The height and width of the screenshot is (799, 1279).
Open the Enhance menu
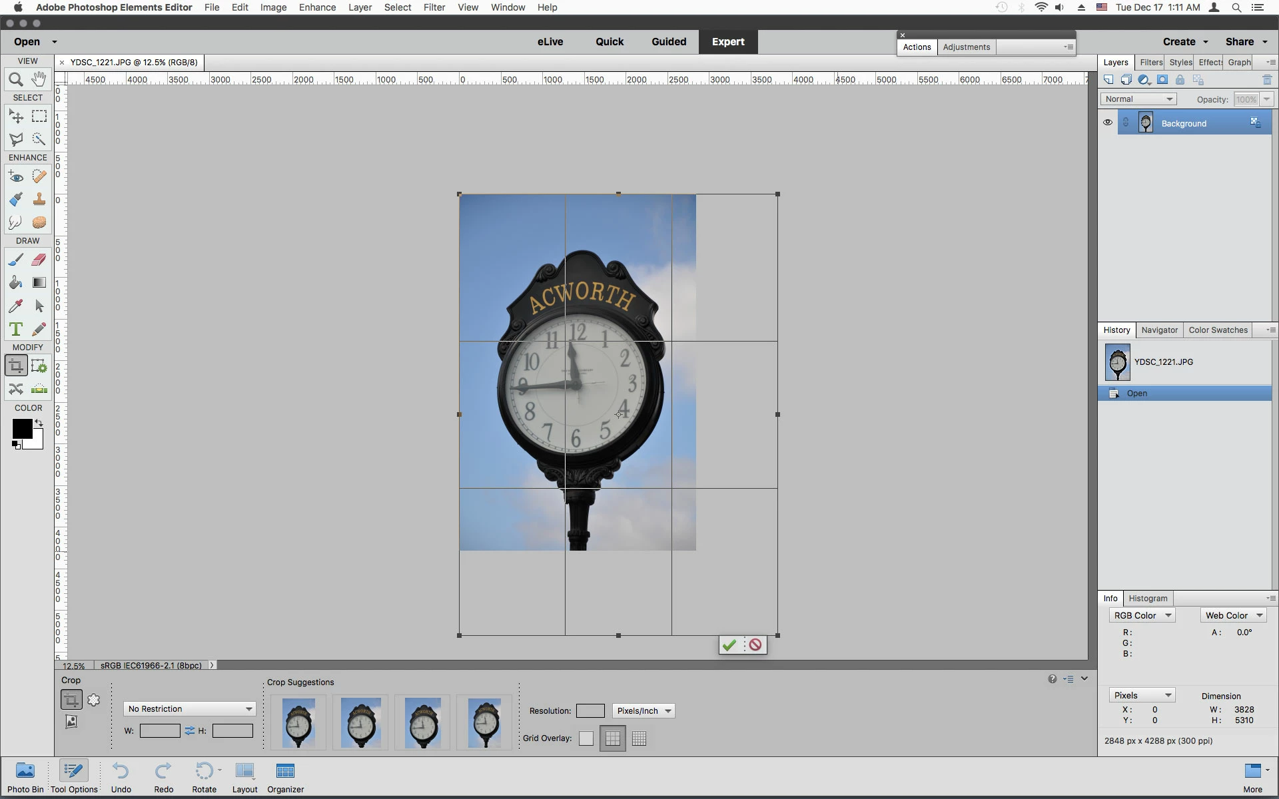click(x=317, y=7)
